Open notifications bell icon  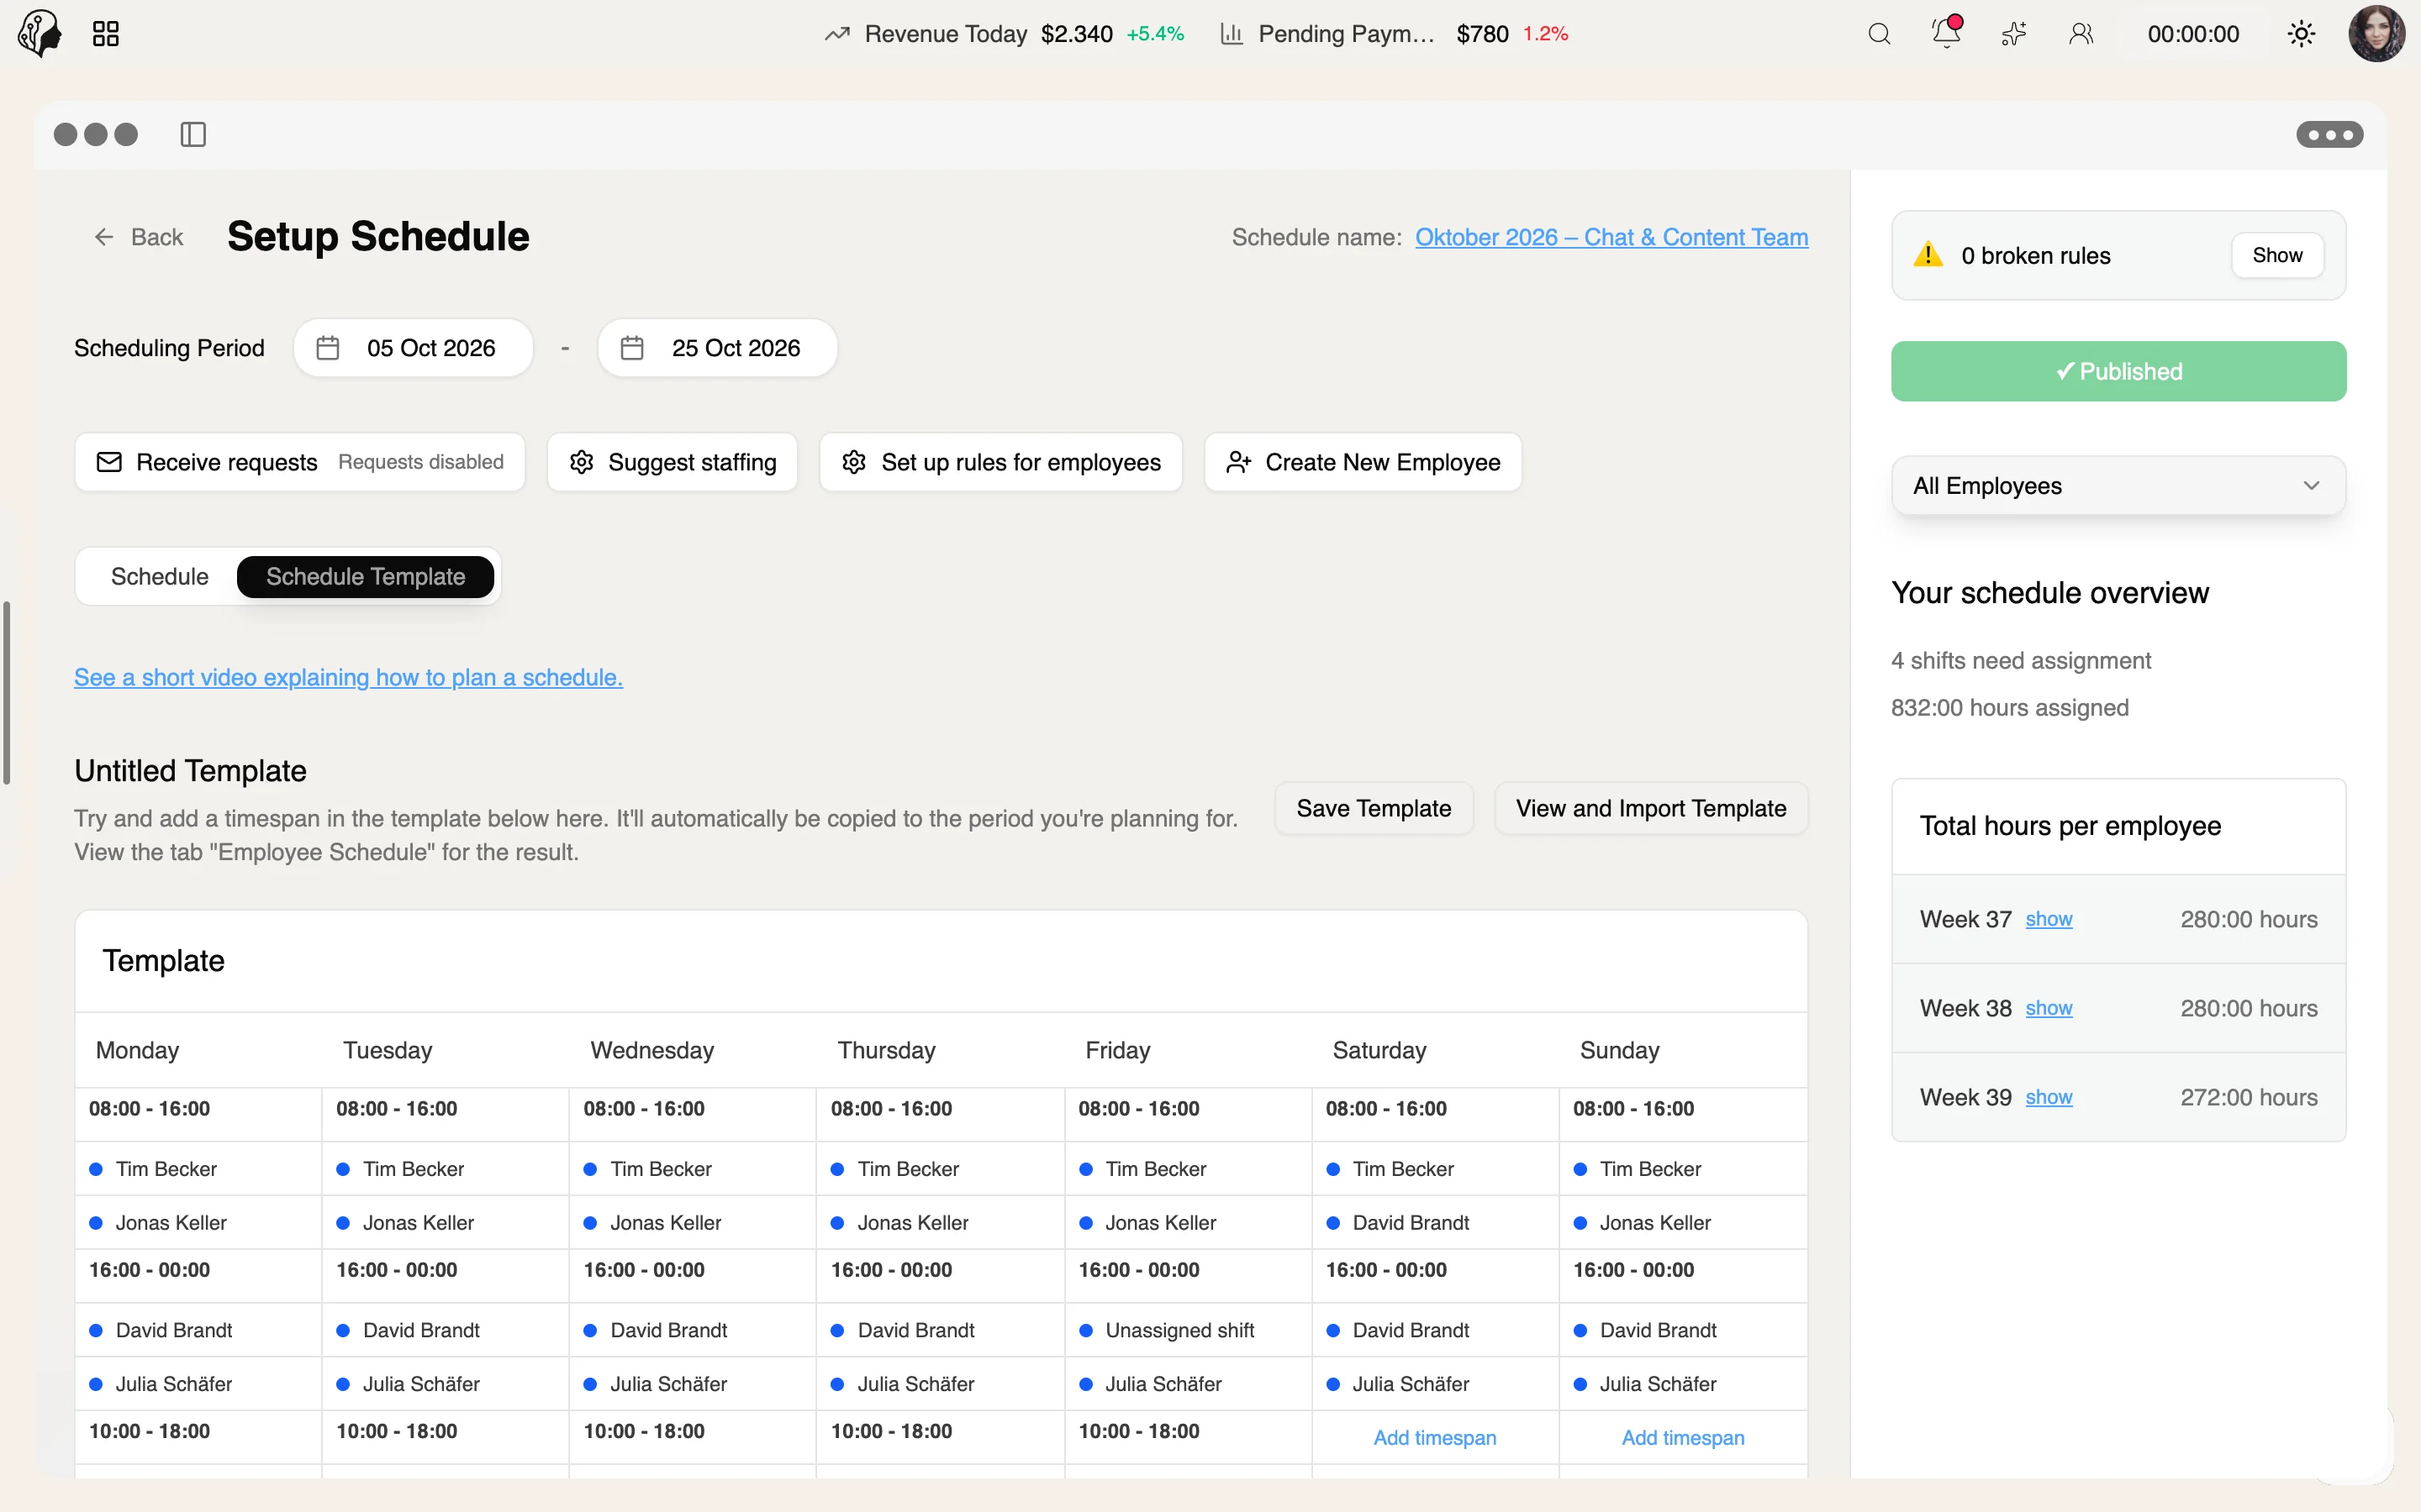pos(1946,32)
